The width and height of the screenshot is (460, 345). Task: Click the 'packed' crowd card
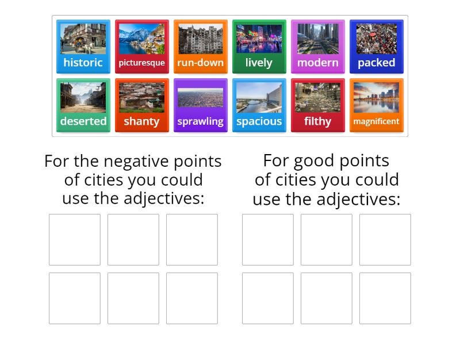(376, 46)
